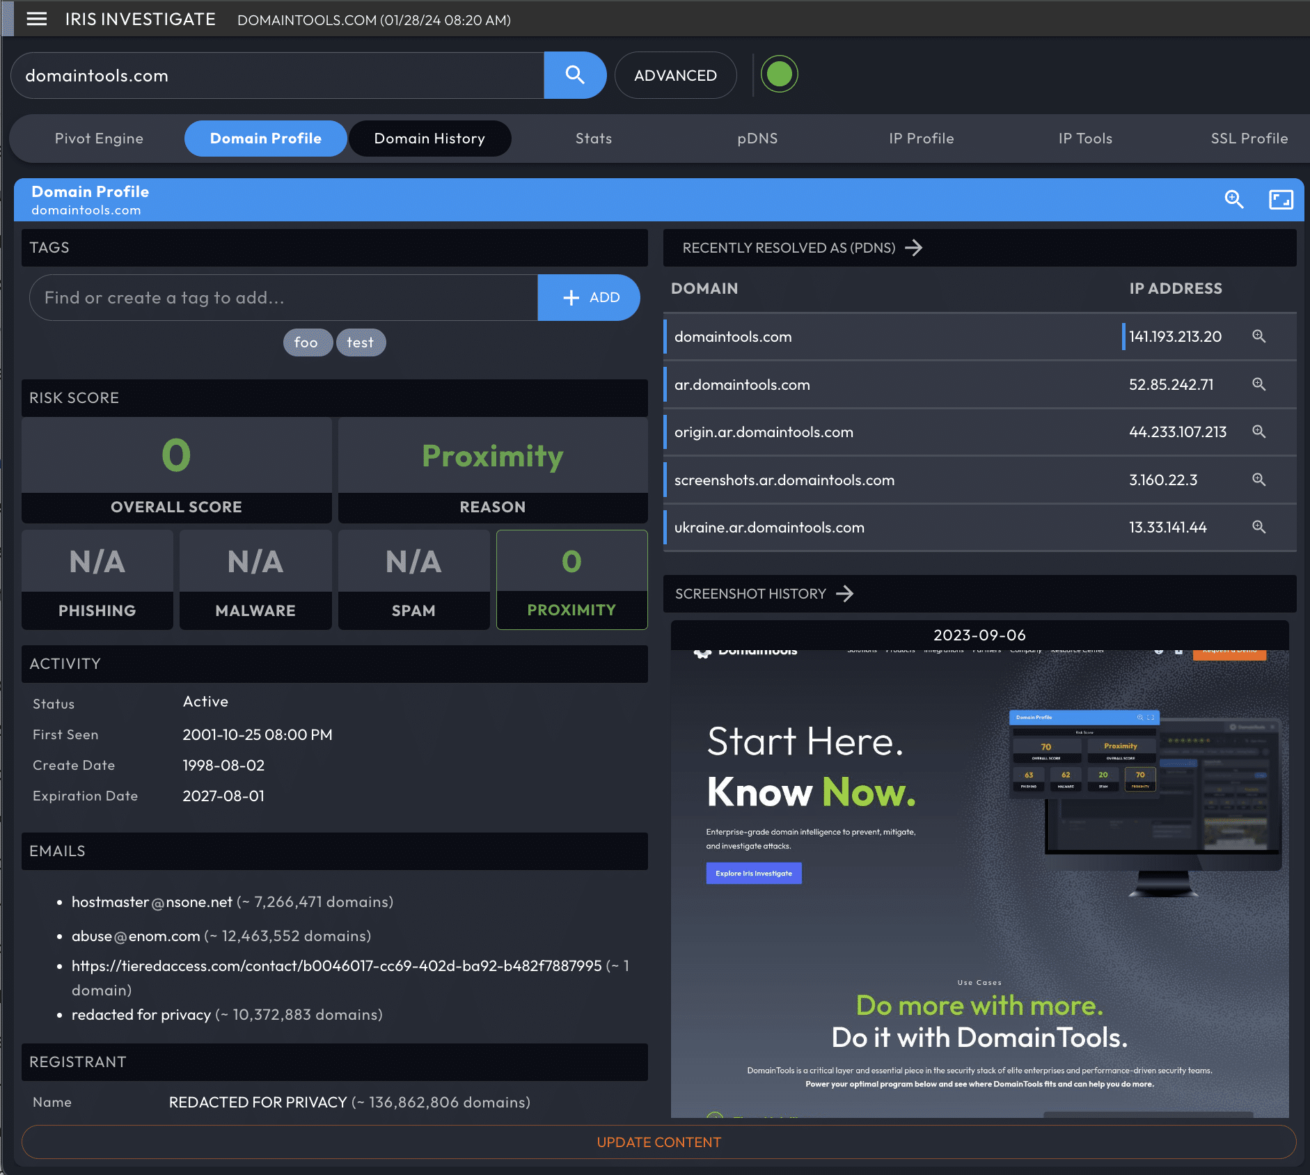This screenshot has height=1175, width=1310.
Task: Click ukraine.ar.domaintools.com domain entry
Action: (769, 528)
